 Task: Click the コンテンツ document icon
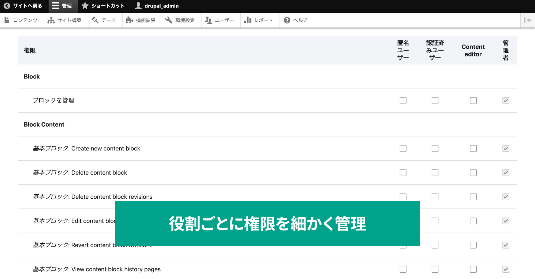[7, 20]
